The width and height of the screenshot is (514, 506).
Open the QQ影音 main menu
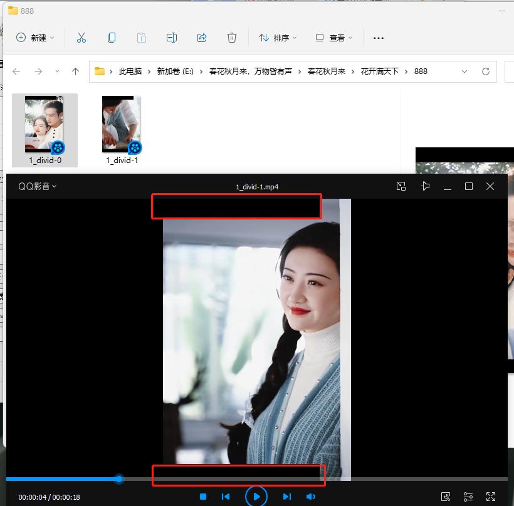coord(36,186)
